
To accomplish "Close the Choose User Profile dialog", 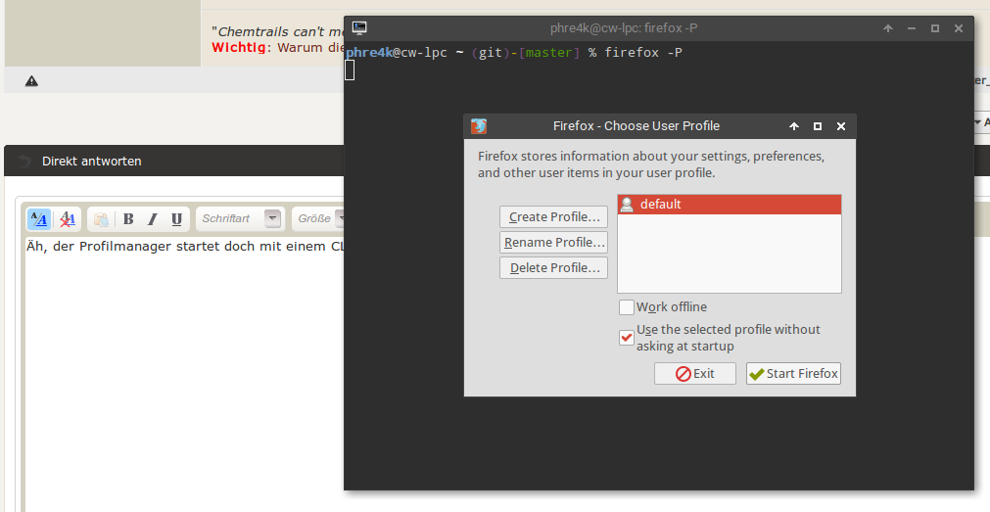I will tap(841, 126).
